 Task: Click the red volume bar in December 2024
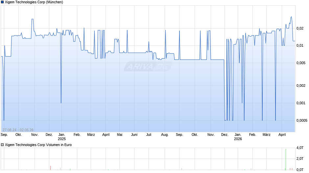(50, 168)
